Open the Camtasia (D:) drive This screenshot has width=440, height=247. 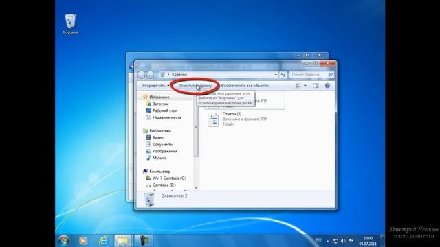164,185
